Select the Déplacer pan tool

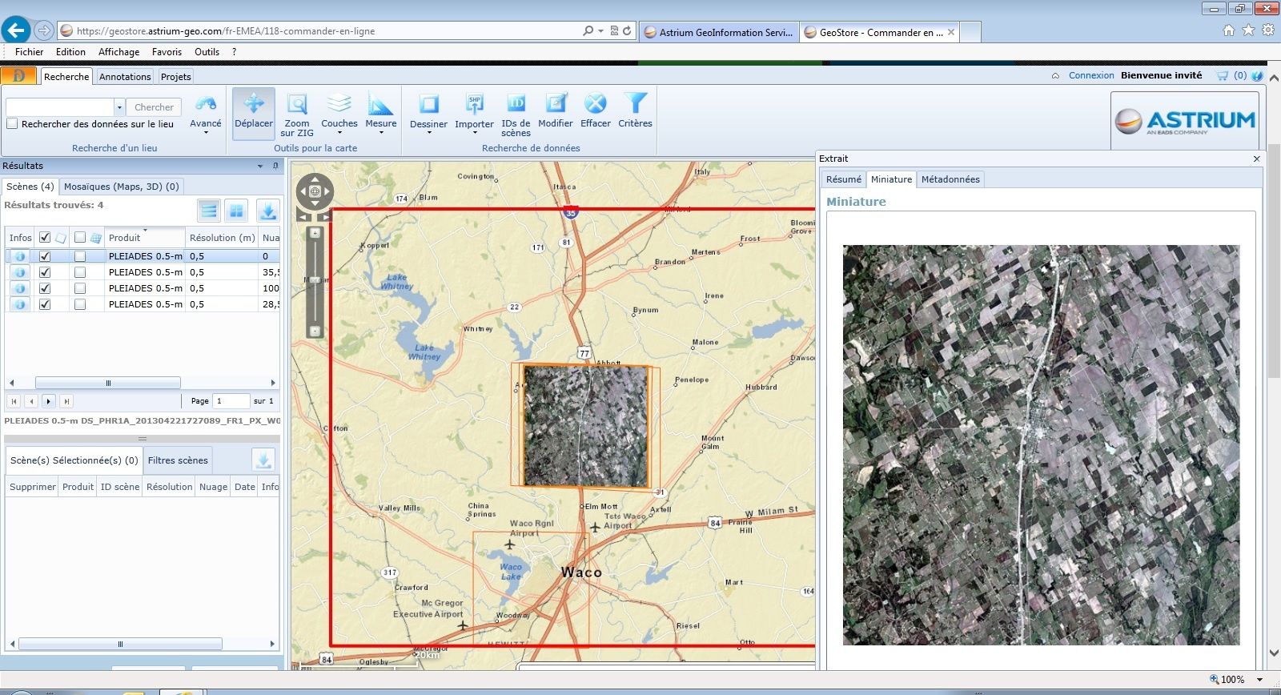[x=254, y=111]
